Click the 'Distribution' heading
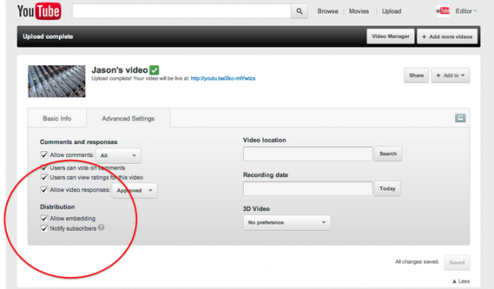Image resolution: width=494 pixels, height=289 pixels. pos(57,207)
